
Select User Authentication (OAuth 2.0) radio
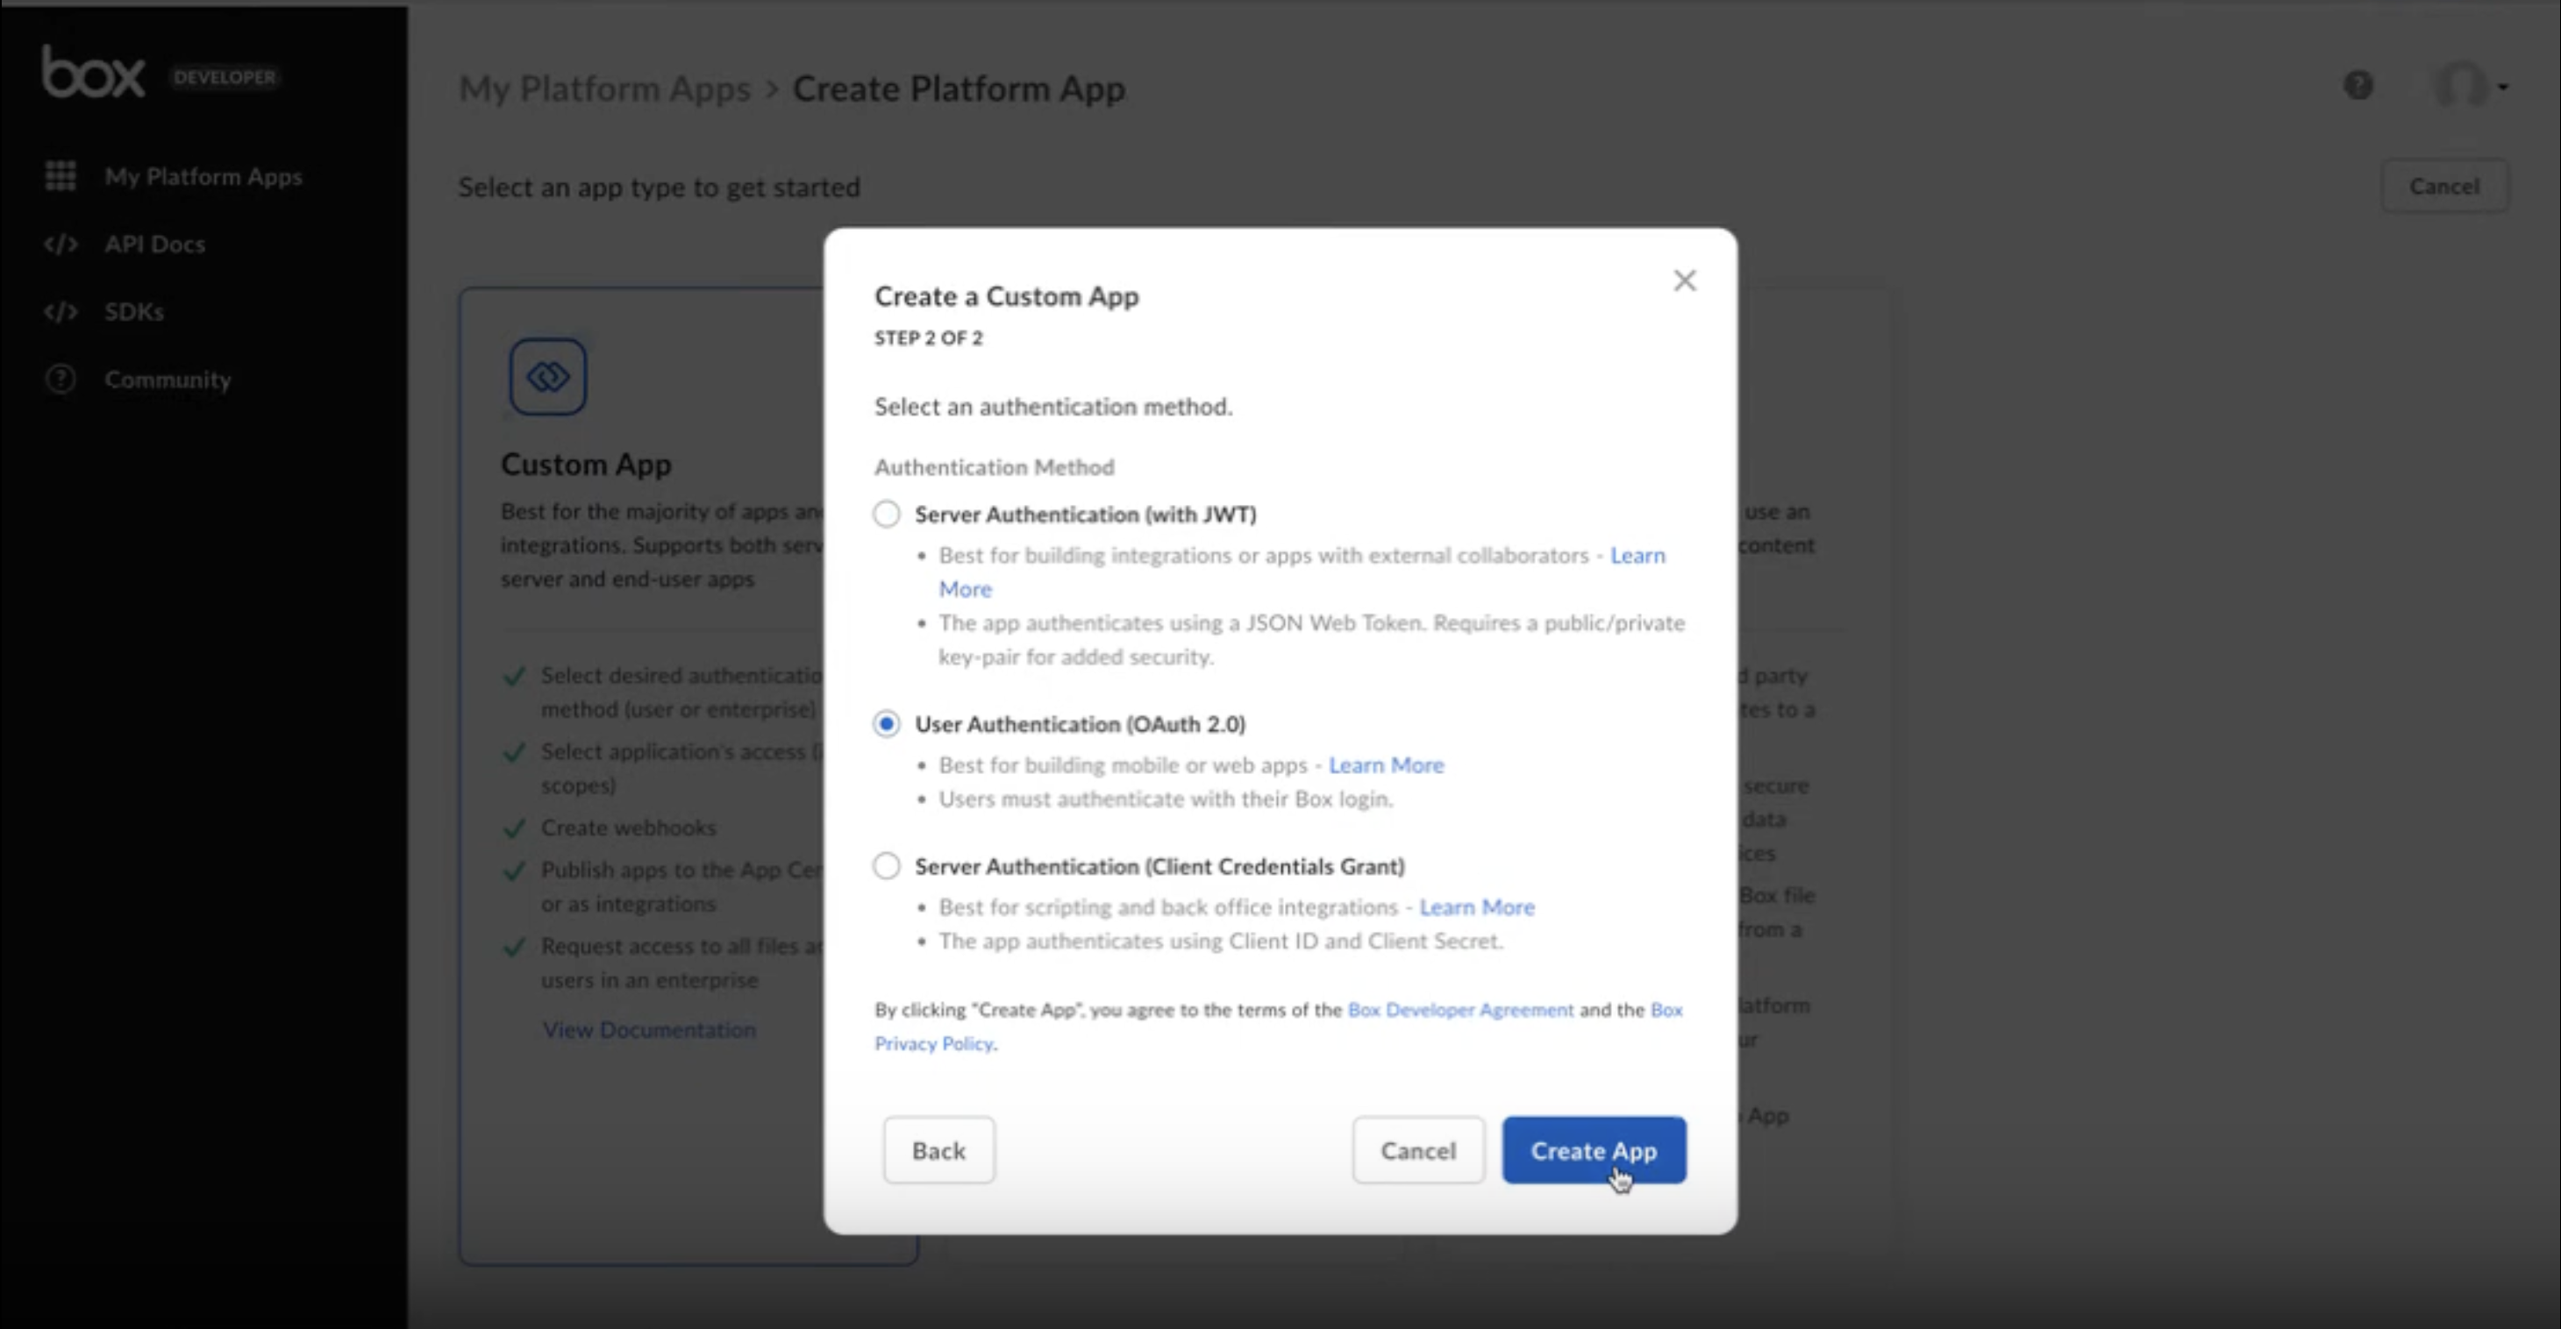[887, 723]
